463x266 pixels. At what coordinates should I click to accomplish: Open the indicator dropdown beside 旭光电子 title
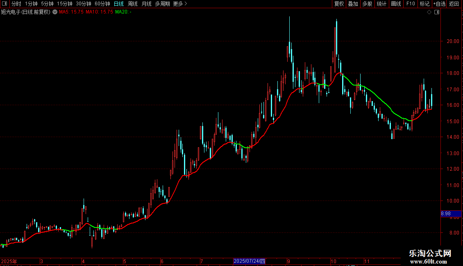point(55,12)
